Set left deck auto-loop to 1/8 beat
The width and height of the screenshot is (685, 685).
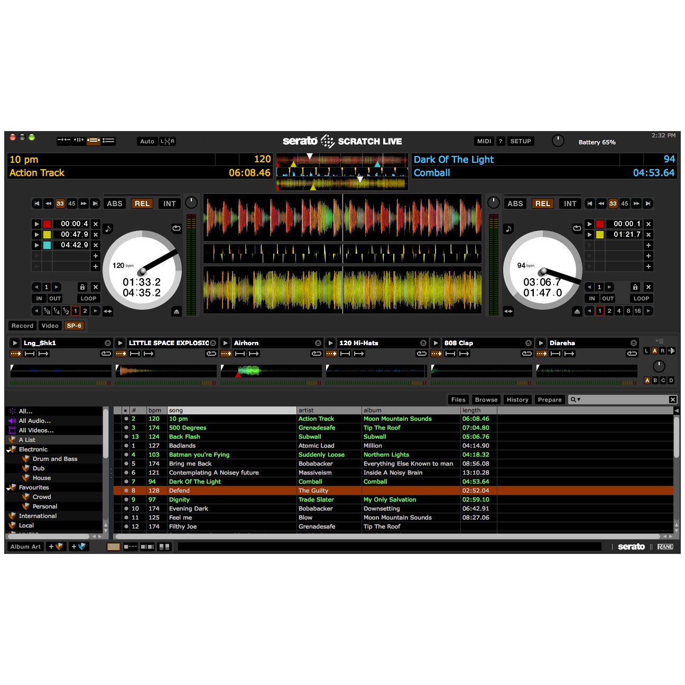click(47, 311)
